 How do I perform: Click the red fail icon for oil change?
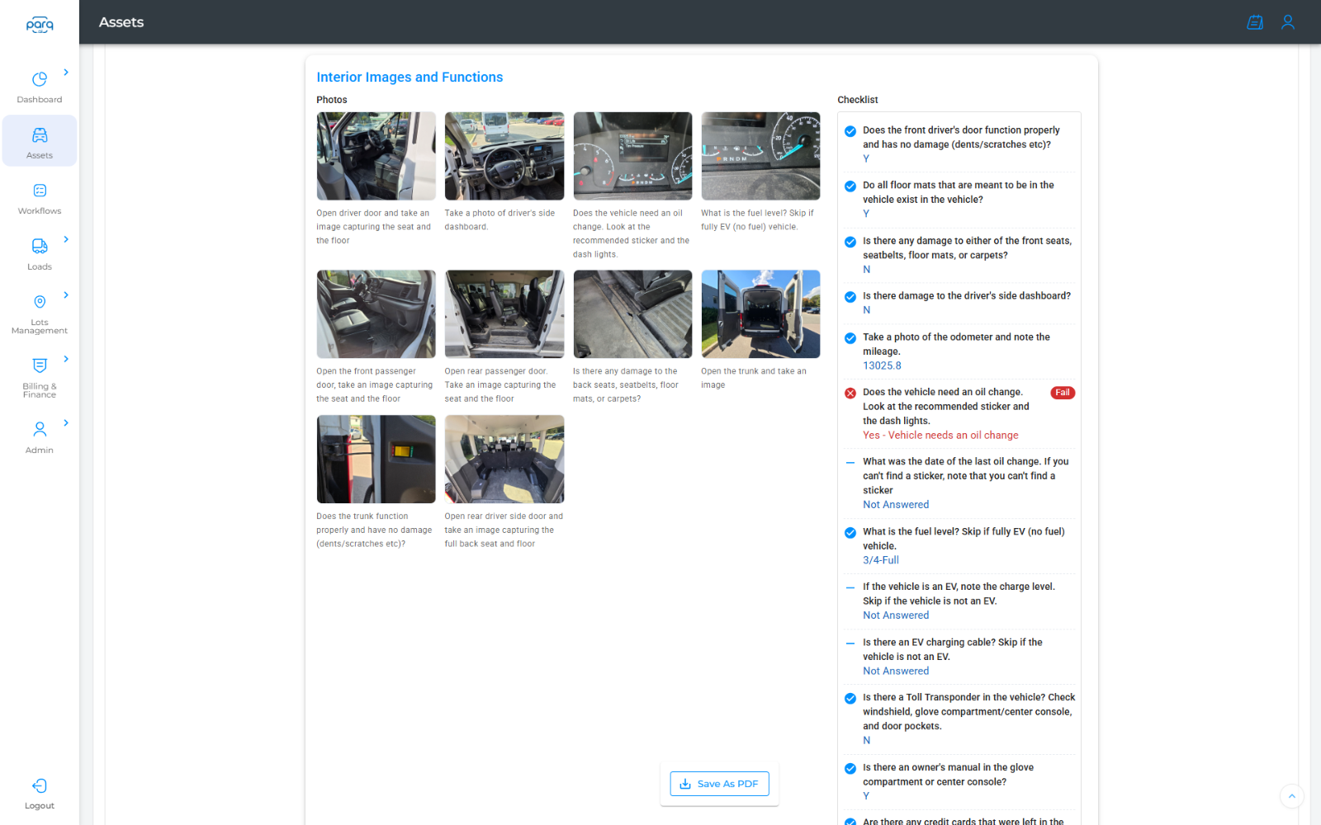(x=850, y=393)
